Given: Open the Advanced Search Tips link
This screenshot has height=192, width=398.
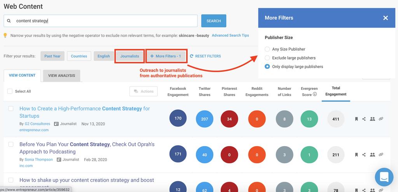Looking at the screenshot, I should 230,35.
